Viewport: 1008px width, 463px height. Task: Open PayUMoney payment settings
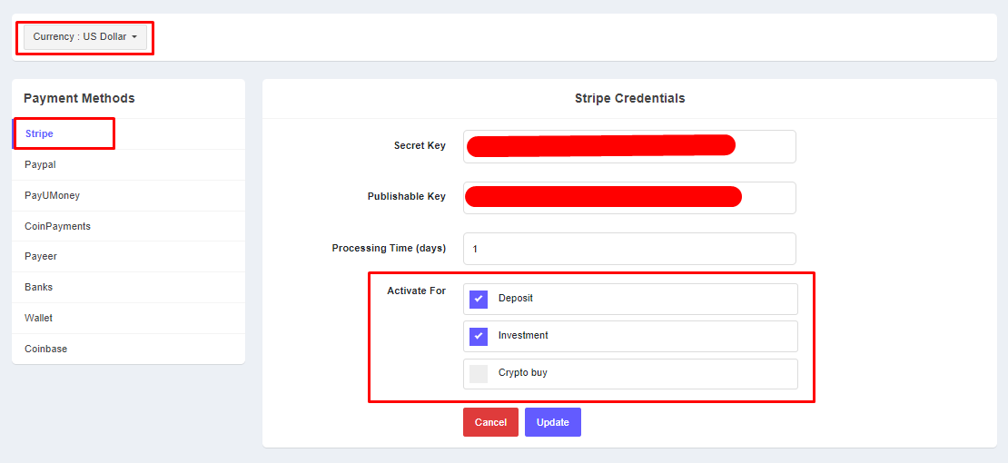(x=52, y=195)
